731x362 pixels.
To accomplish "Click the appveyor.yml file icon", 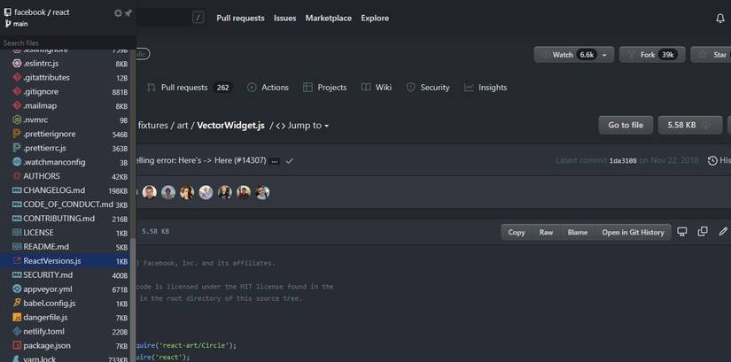I will 17,289.
